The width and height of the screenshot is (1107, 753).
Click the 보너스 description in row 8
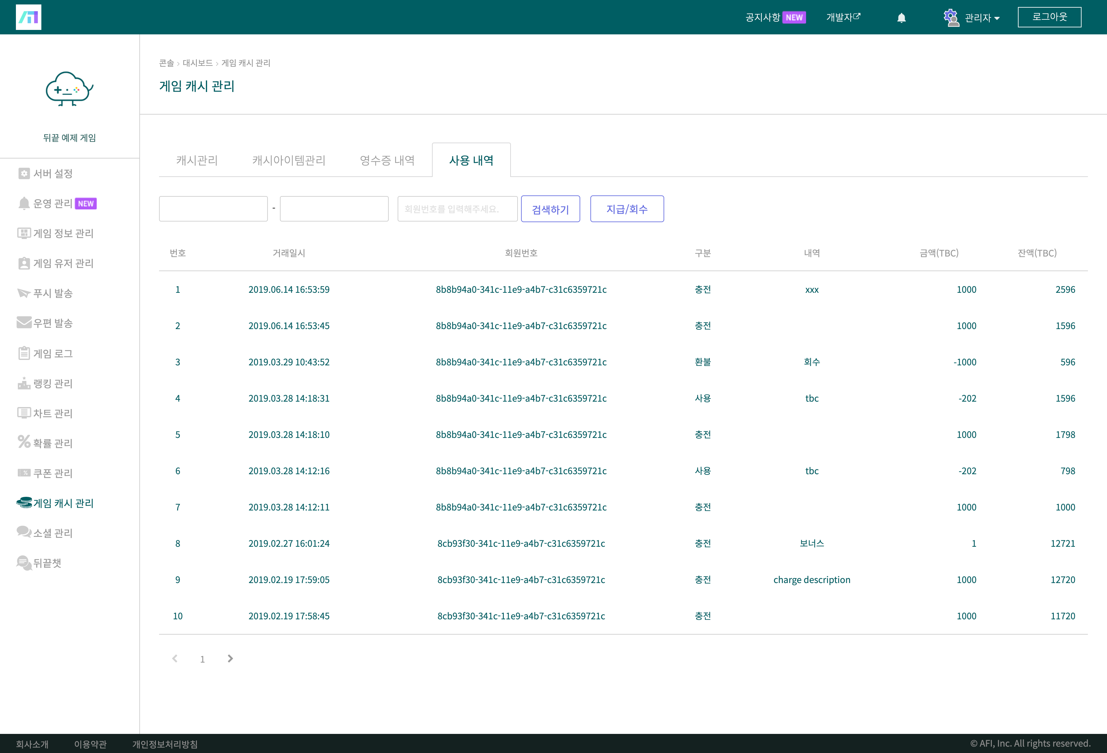click(x=812, y=543)
